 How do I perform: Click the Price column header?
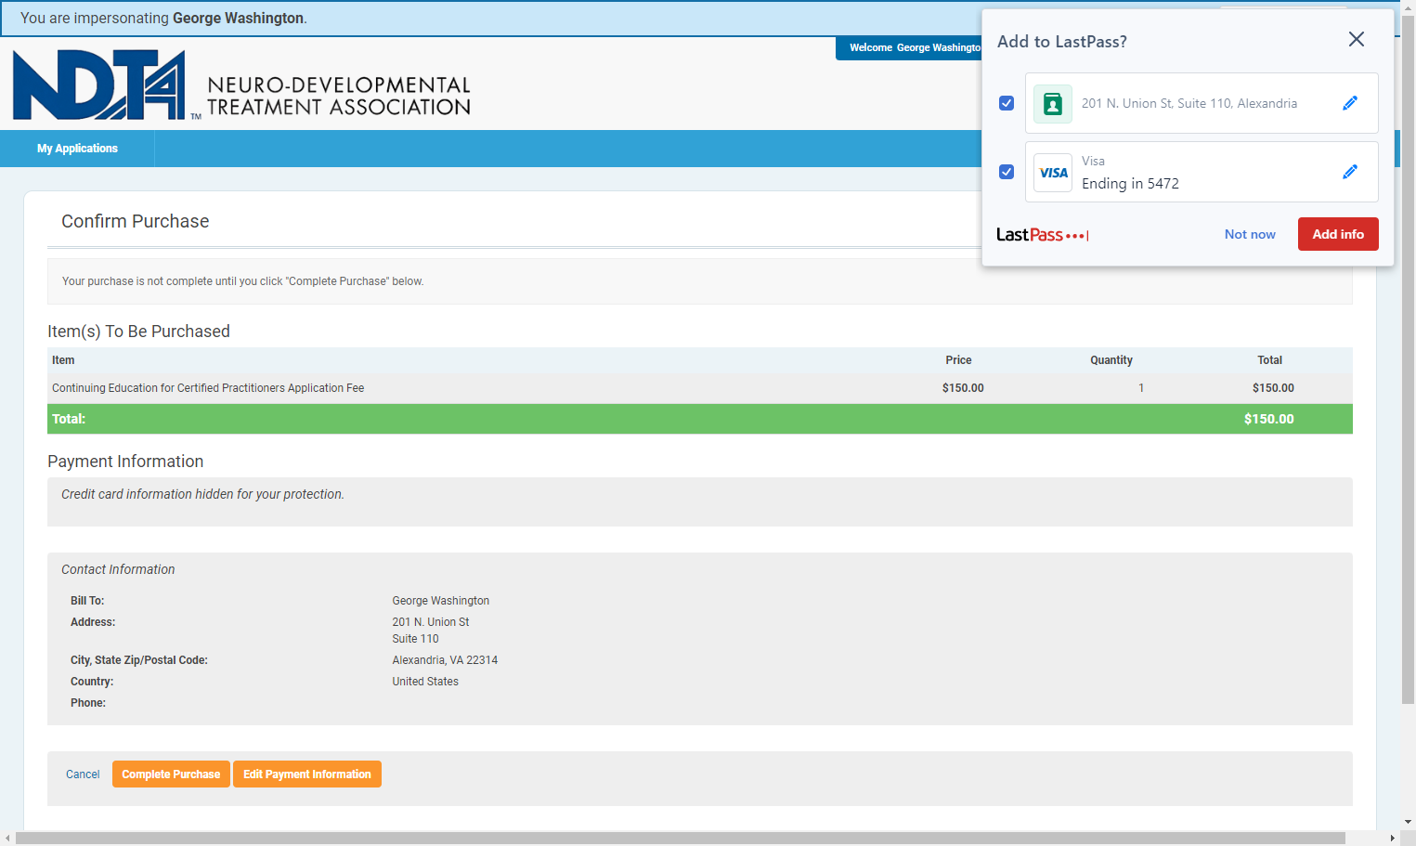pyautogui.click(x=958, y=360)
